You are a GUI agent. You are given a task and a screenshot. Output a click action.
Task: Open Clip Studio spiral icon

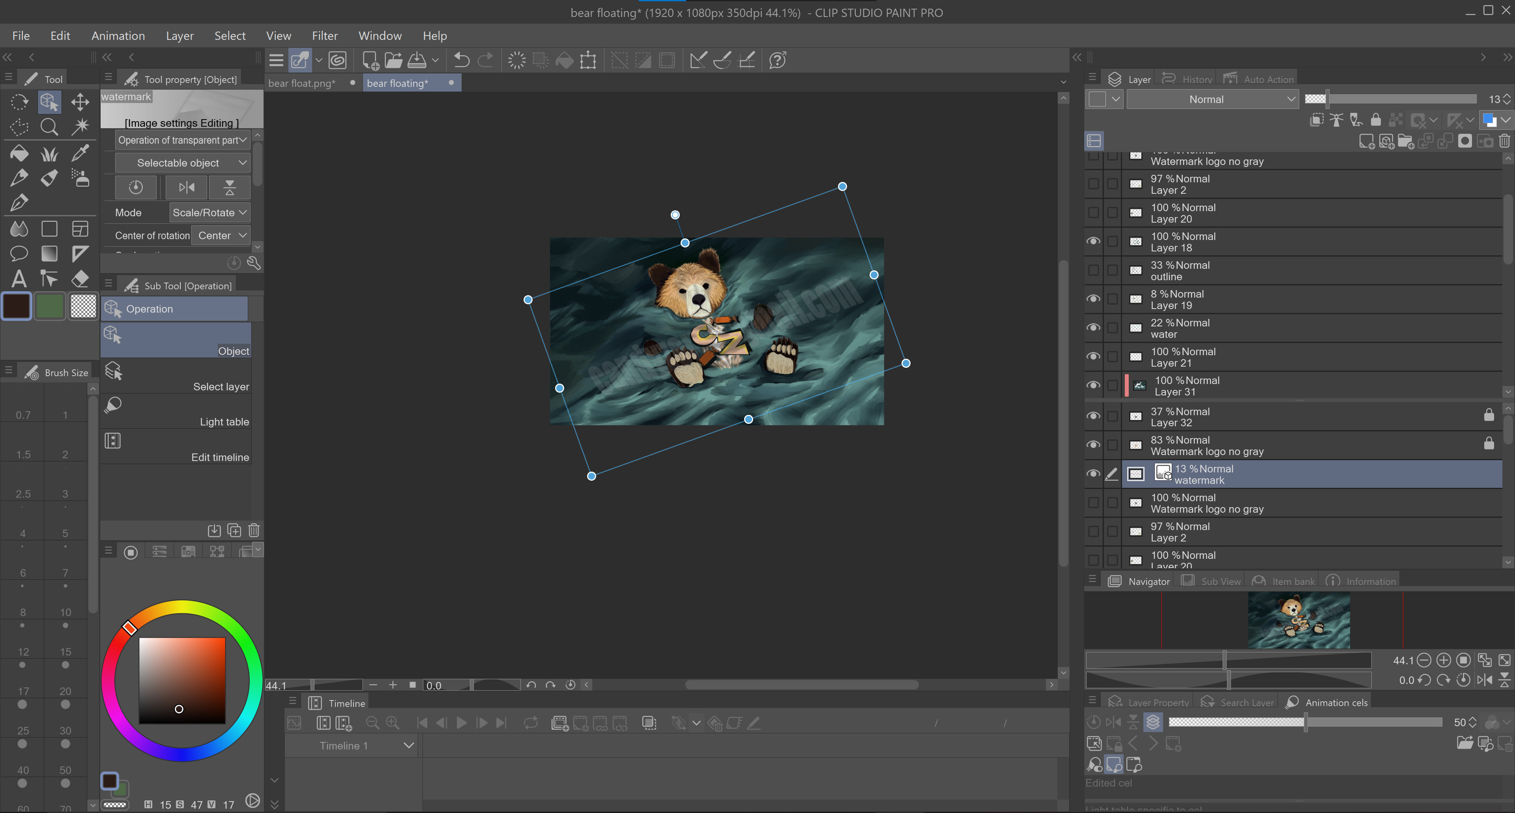(x=338, y=60)
